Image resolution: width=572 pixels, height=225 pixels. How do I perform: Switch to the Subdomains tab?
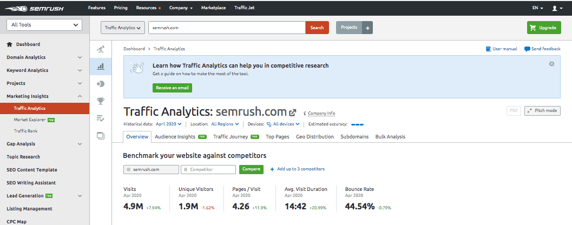click(x=354, y=137)
